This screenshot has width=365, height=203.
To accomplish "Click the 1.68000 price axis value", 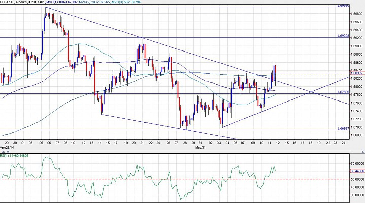I will (356, 86).
